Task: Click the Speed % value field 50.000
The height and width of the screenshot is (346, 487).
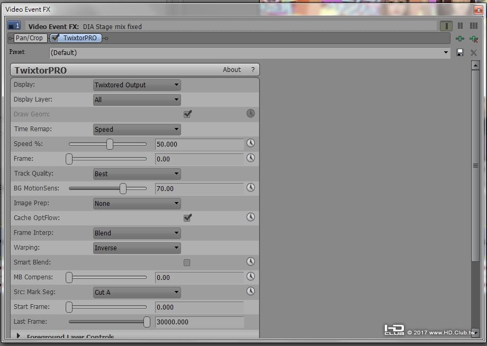Action: coord(200,144)
